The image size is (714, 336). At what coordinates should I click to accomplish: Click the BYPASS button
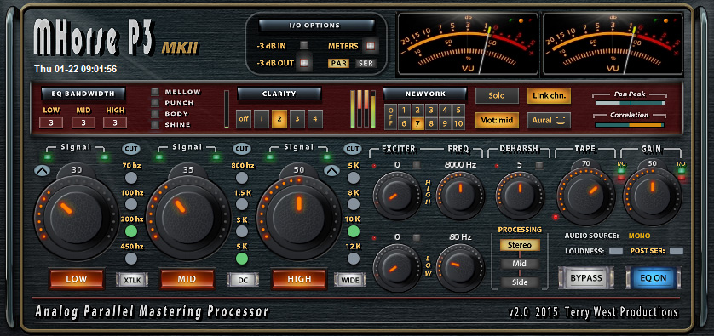tap(586, 278)
